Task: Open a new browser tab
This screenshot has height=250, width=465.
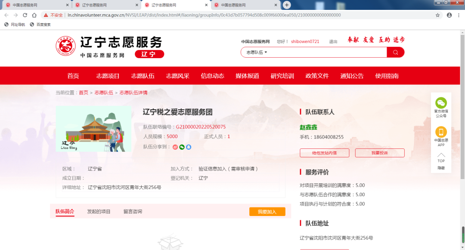Action: [x=286, y=5]
